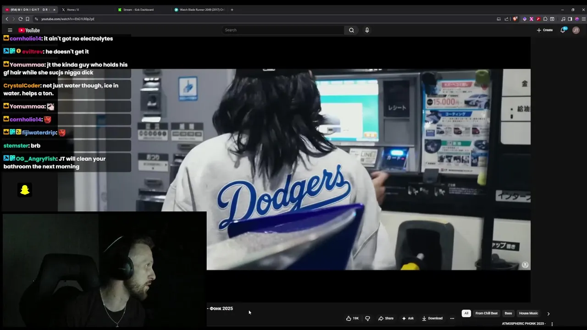This screenshot has width=587, height=330.
Task: Click the YouTube search magnifier button
Action: [x=351, y=30]
